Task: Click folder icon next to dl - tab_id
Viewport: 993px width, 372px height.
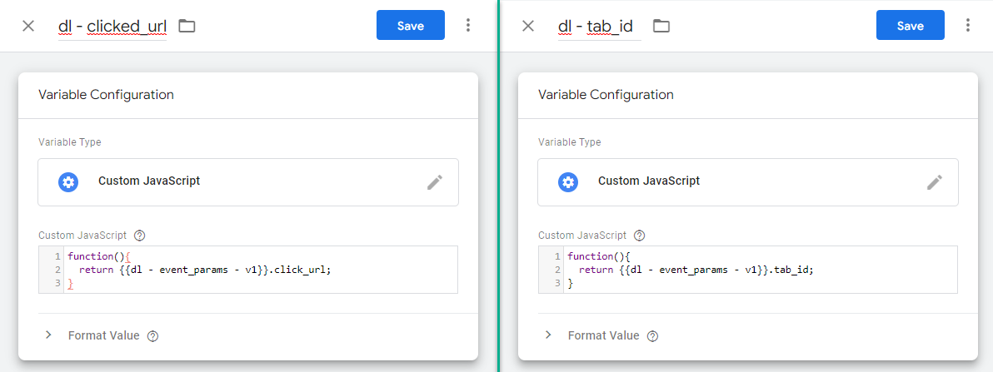Action: (x=661, y=26)
